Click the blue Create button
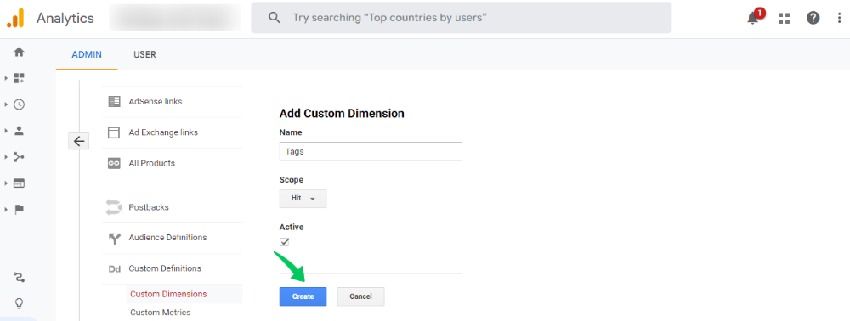850x321 pixels. [303, 296]
